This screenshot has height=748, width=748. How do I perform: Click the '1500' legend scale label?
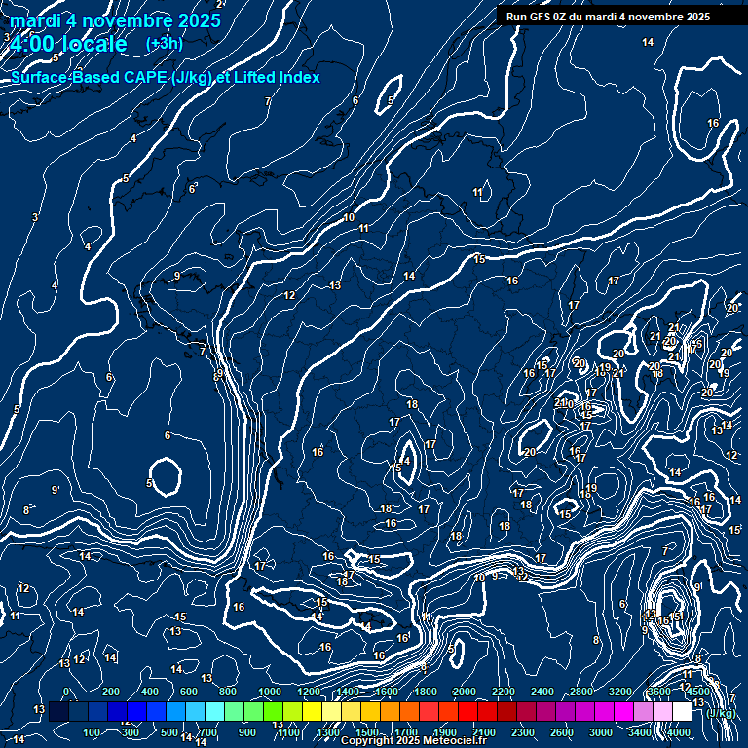(x=367, y=732)
